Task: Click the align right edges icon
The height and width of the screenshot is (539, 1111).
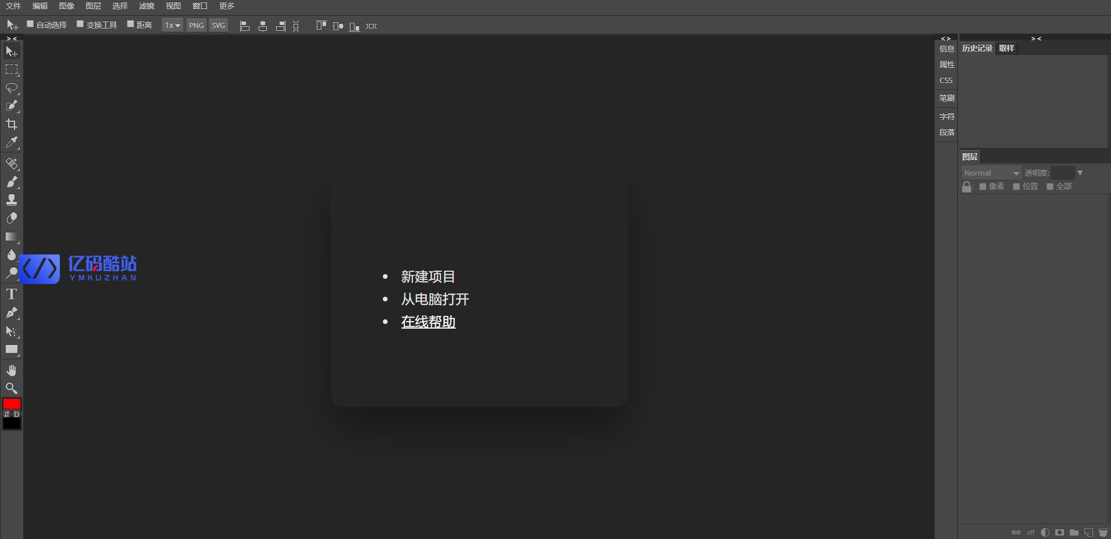Action: pos(281,26)
